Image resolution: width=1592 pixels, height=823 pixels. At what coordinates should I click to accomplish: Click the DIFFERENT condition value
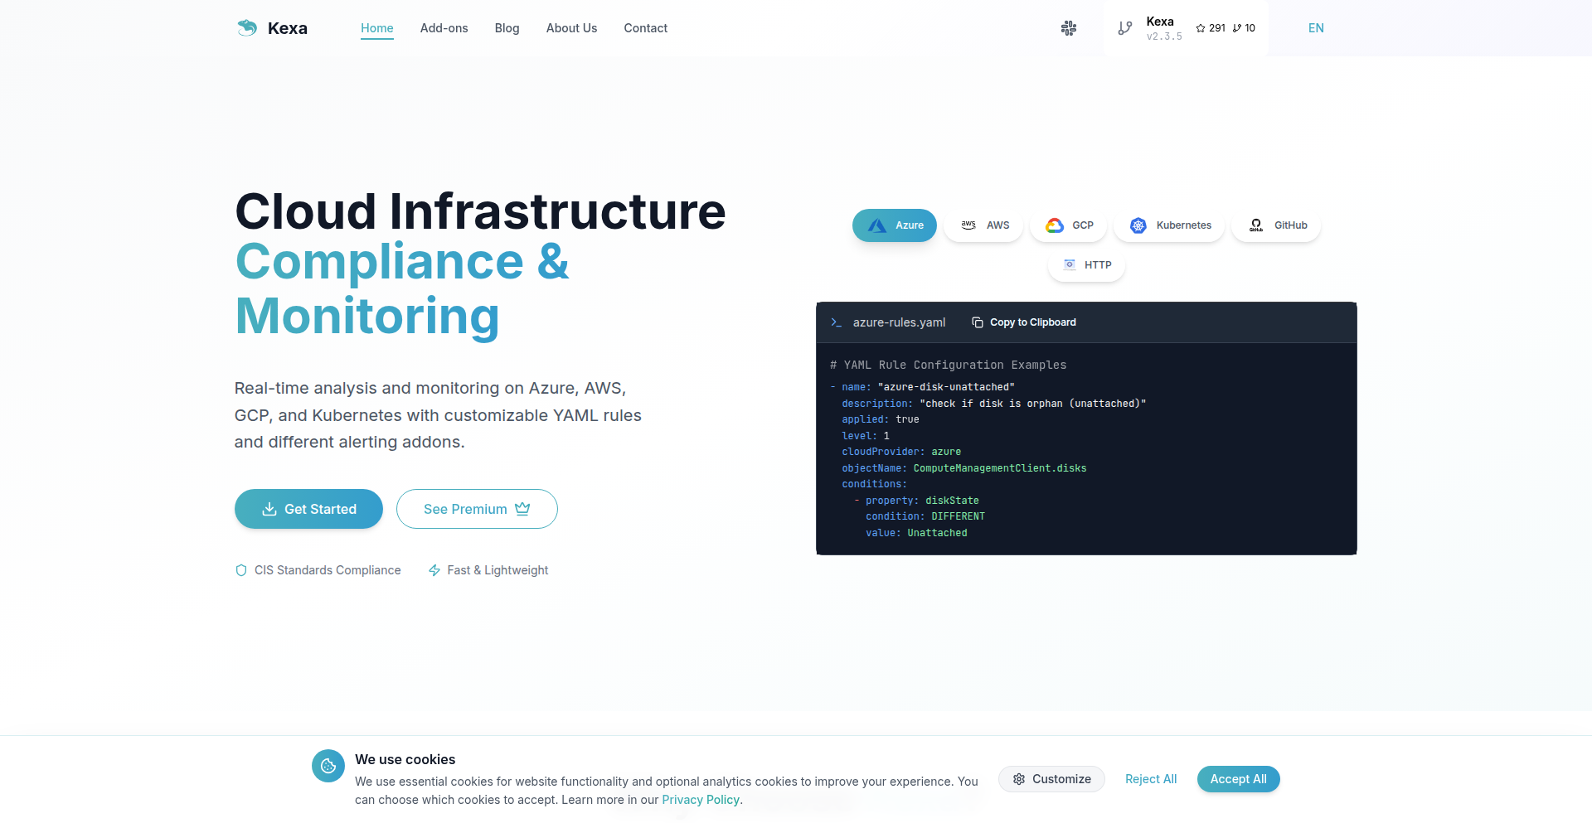[959, 516]
